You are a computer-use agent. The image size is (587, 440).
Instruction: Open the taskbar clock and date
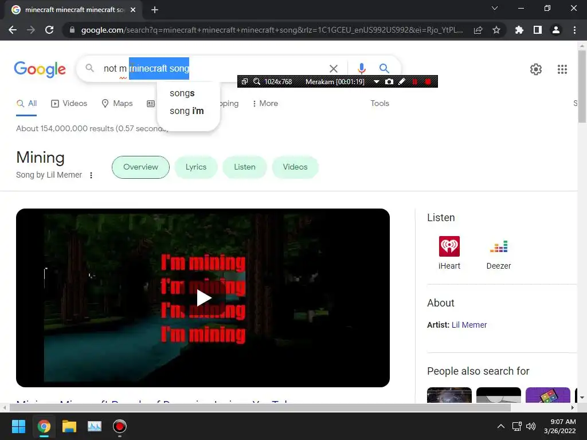(560, 426)
